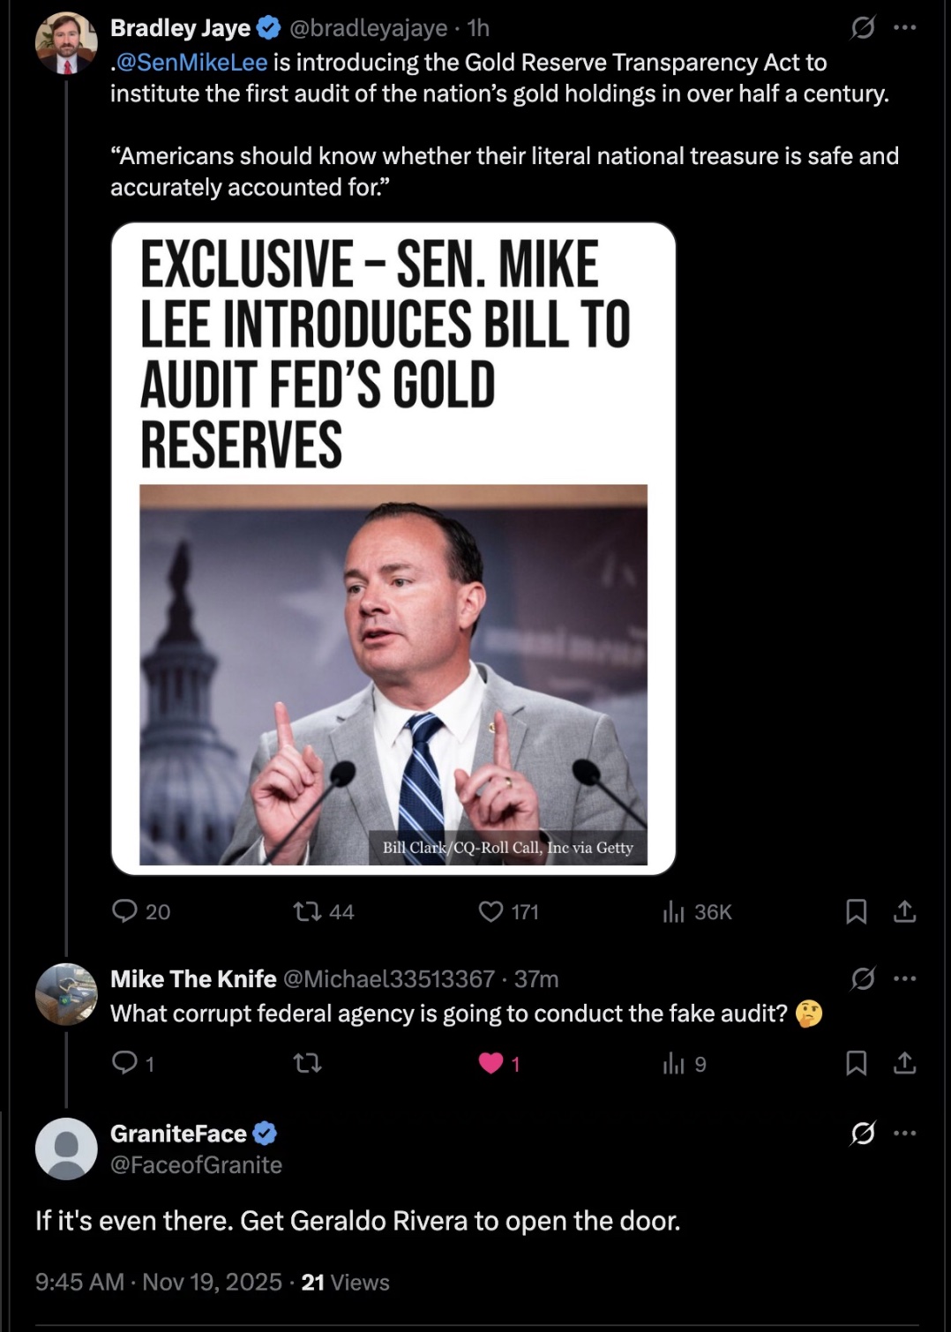The height and width of the screenshot is (1332, 951).
Task: Repost Mike The Knife's comment
Action: (308, 1063)
